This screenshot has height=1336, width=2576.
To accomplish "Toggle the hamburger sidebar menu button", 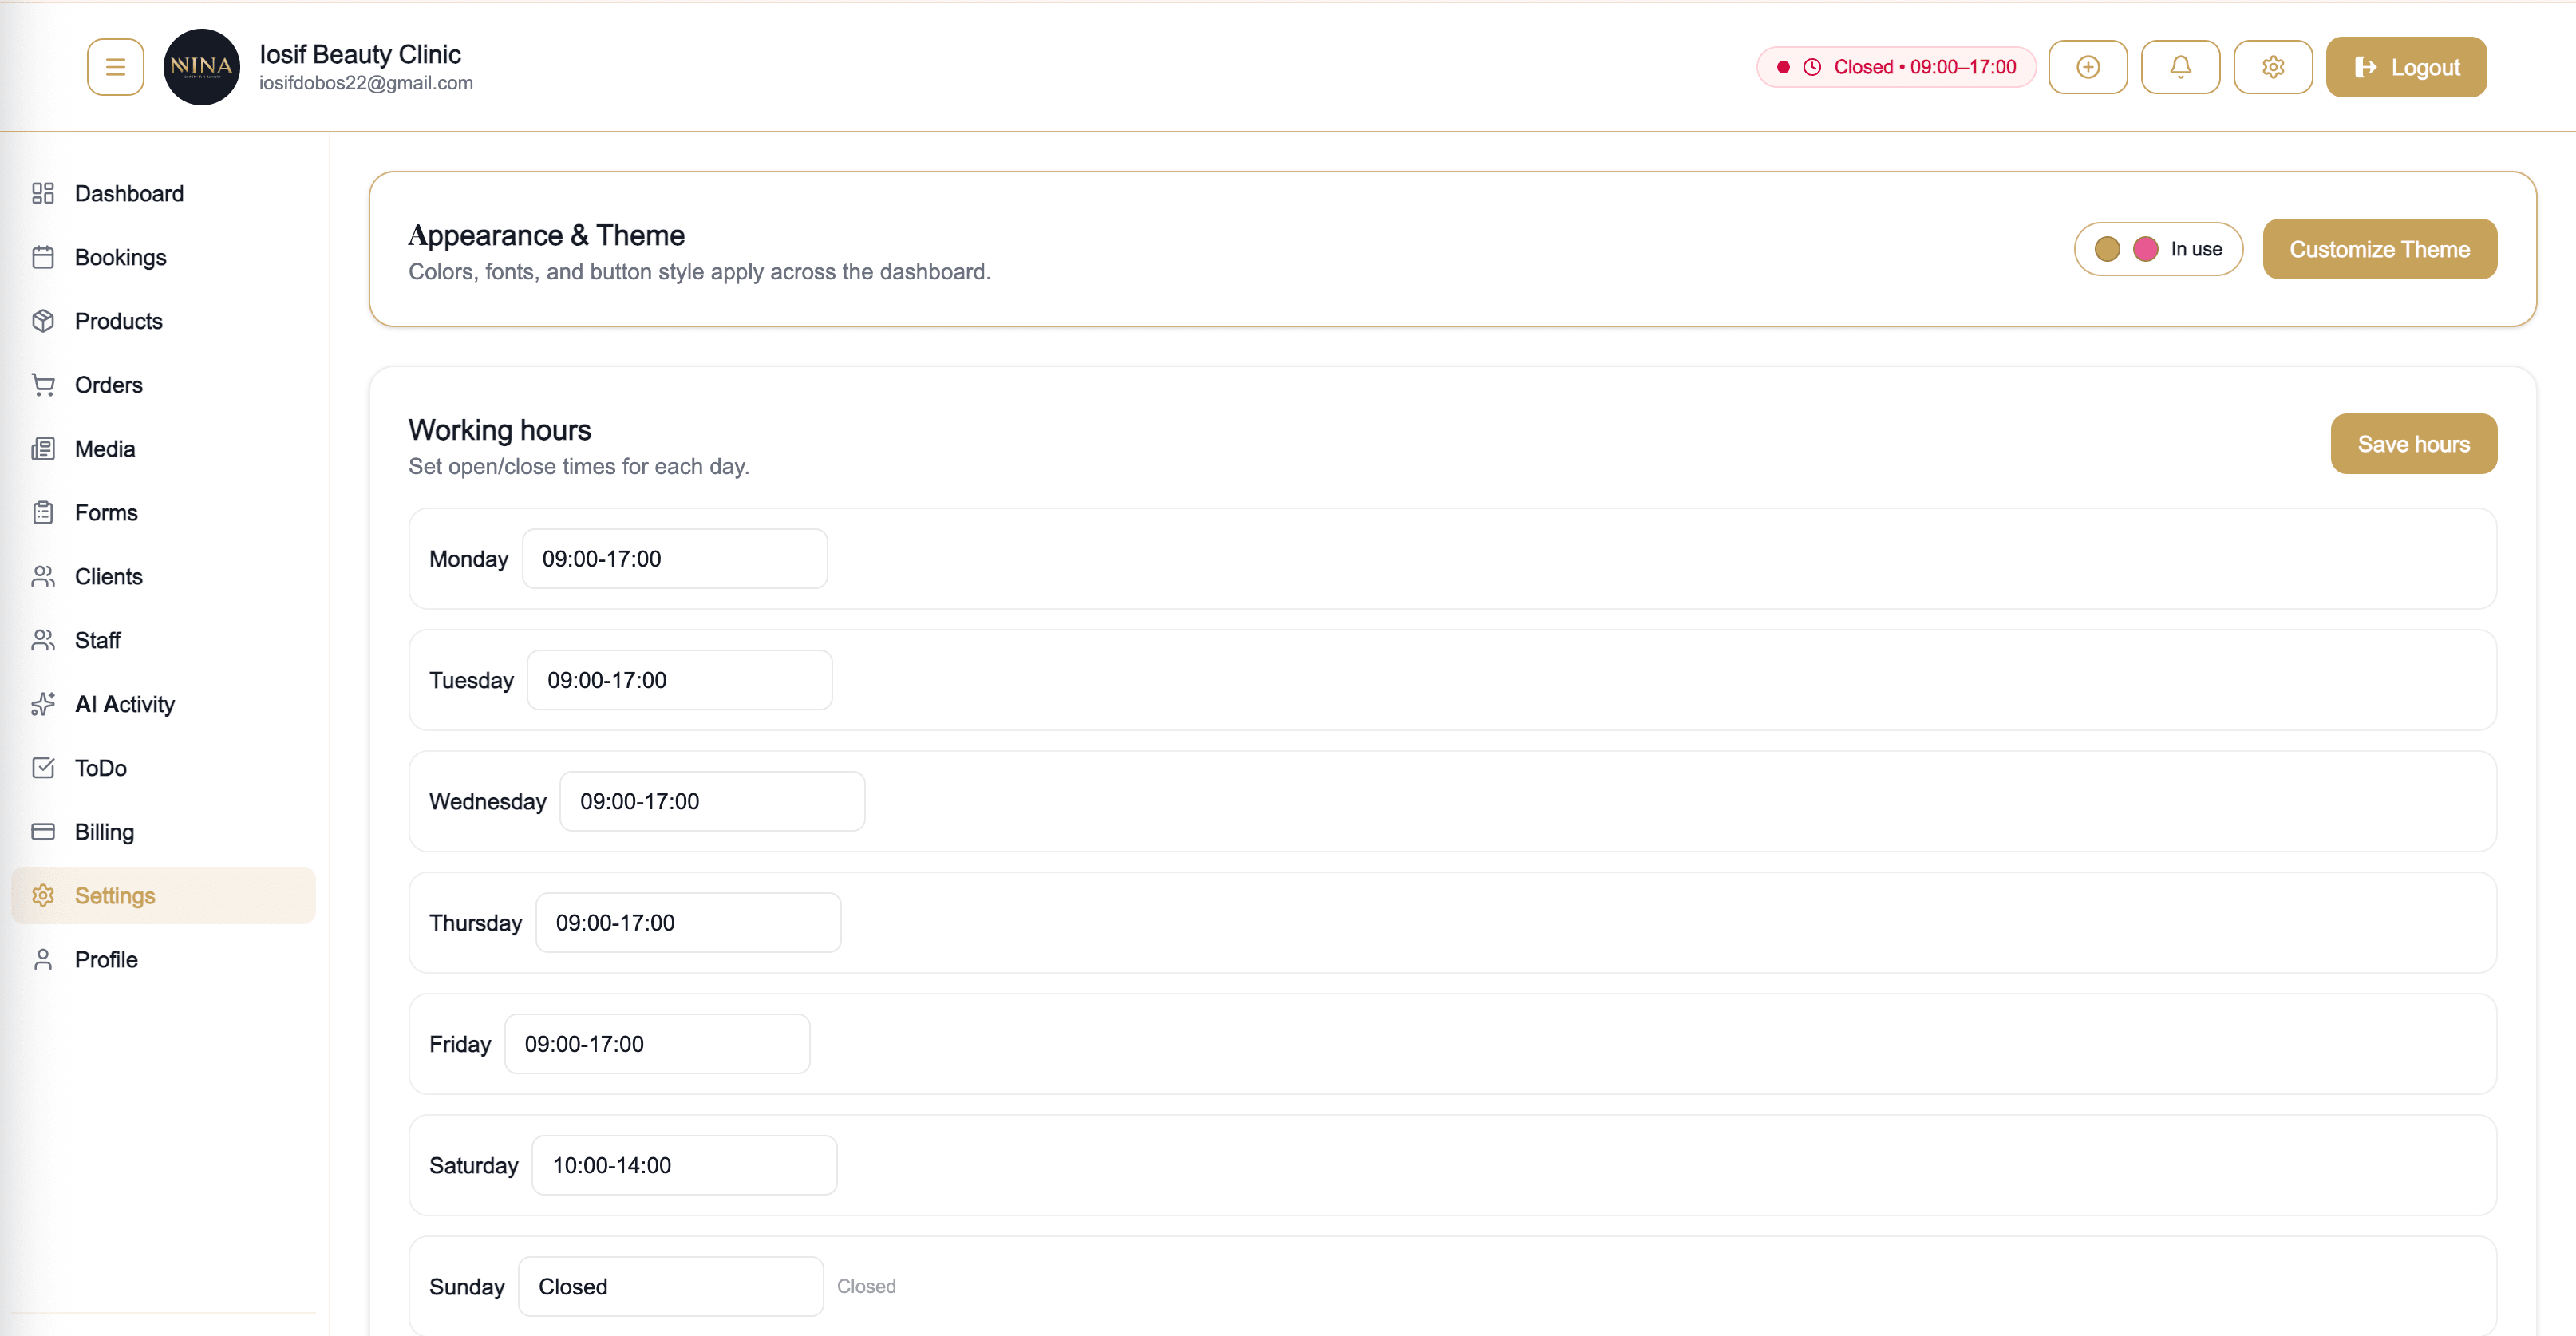I will pos(115,67).
